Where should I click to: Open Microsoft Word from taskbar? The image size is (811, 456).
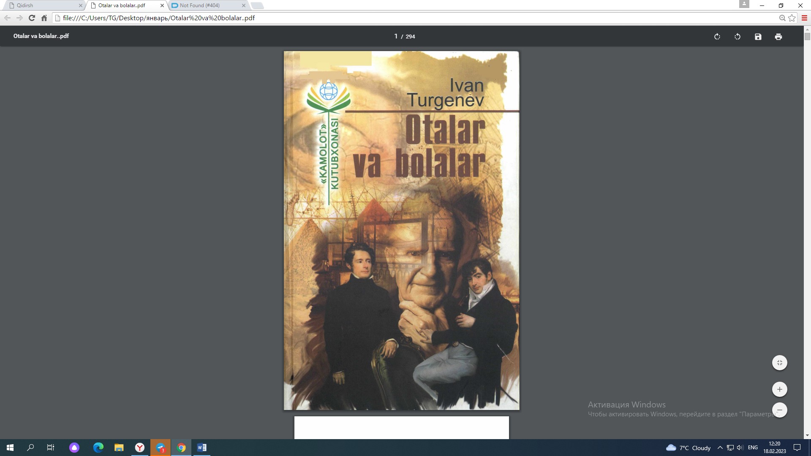[x=202, y=448]
